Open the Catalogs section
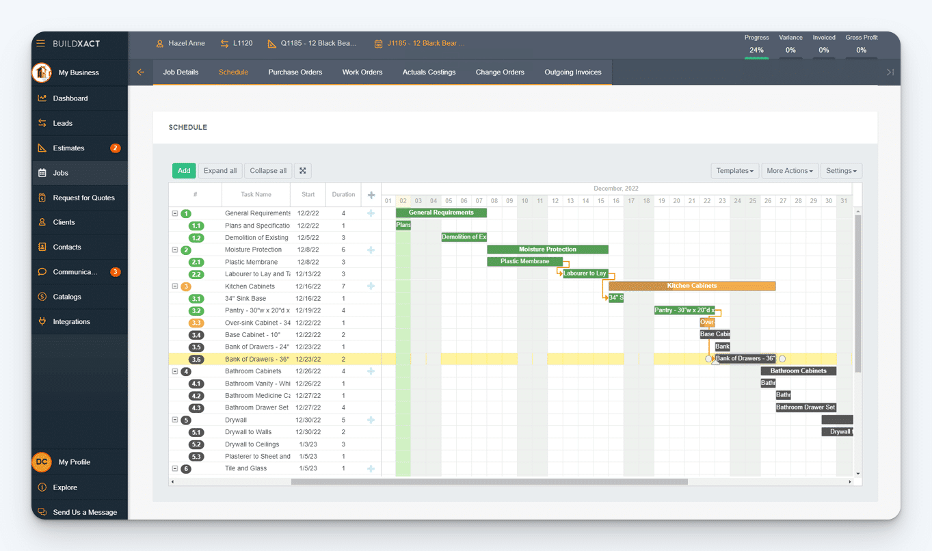Viewport: 932px width, 551px height. [68, 296]
